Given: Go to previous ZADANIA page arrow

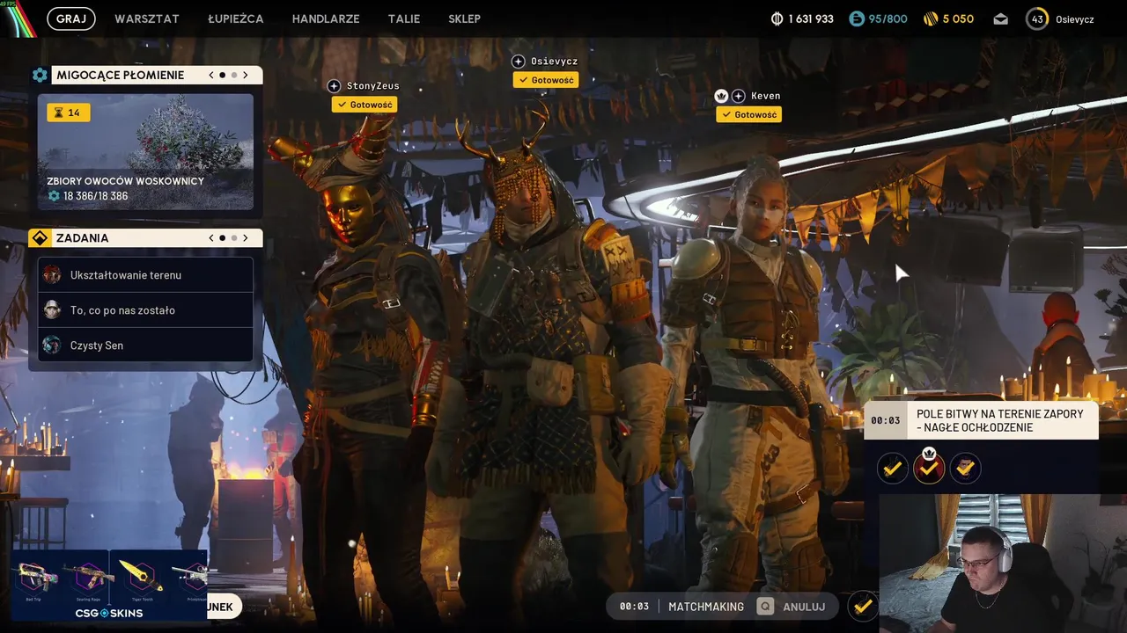Looking at the screenshot, I should 211,237.
